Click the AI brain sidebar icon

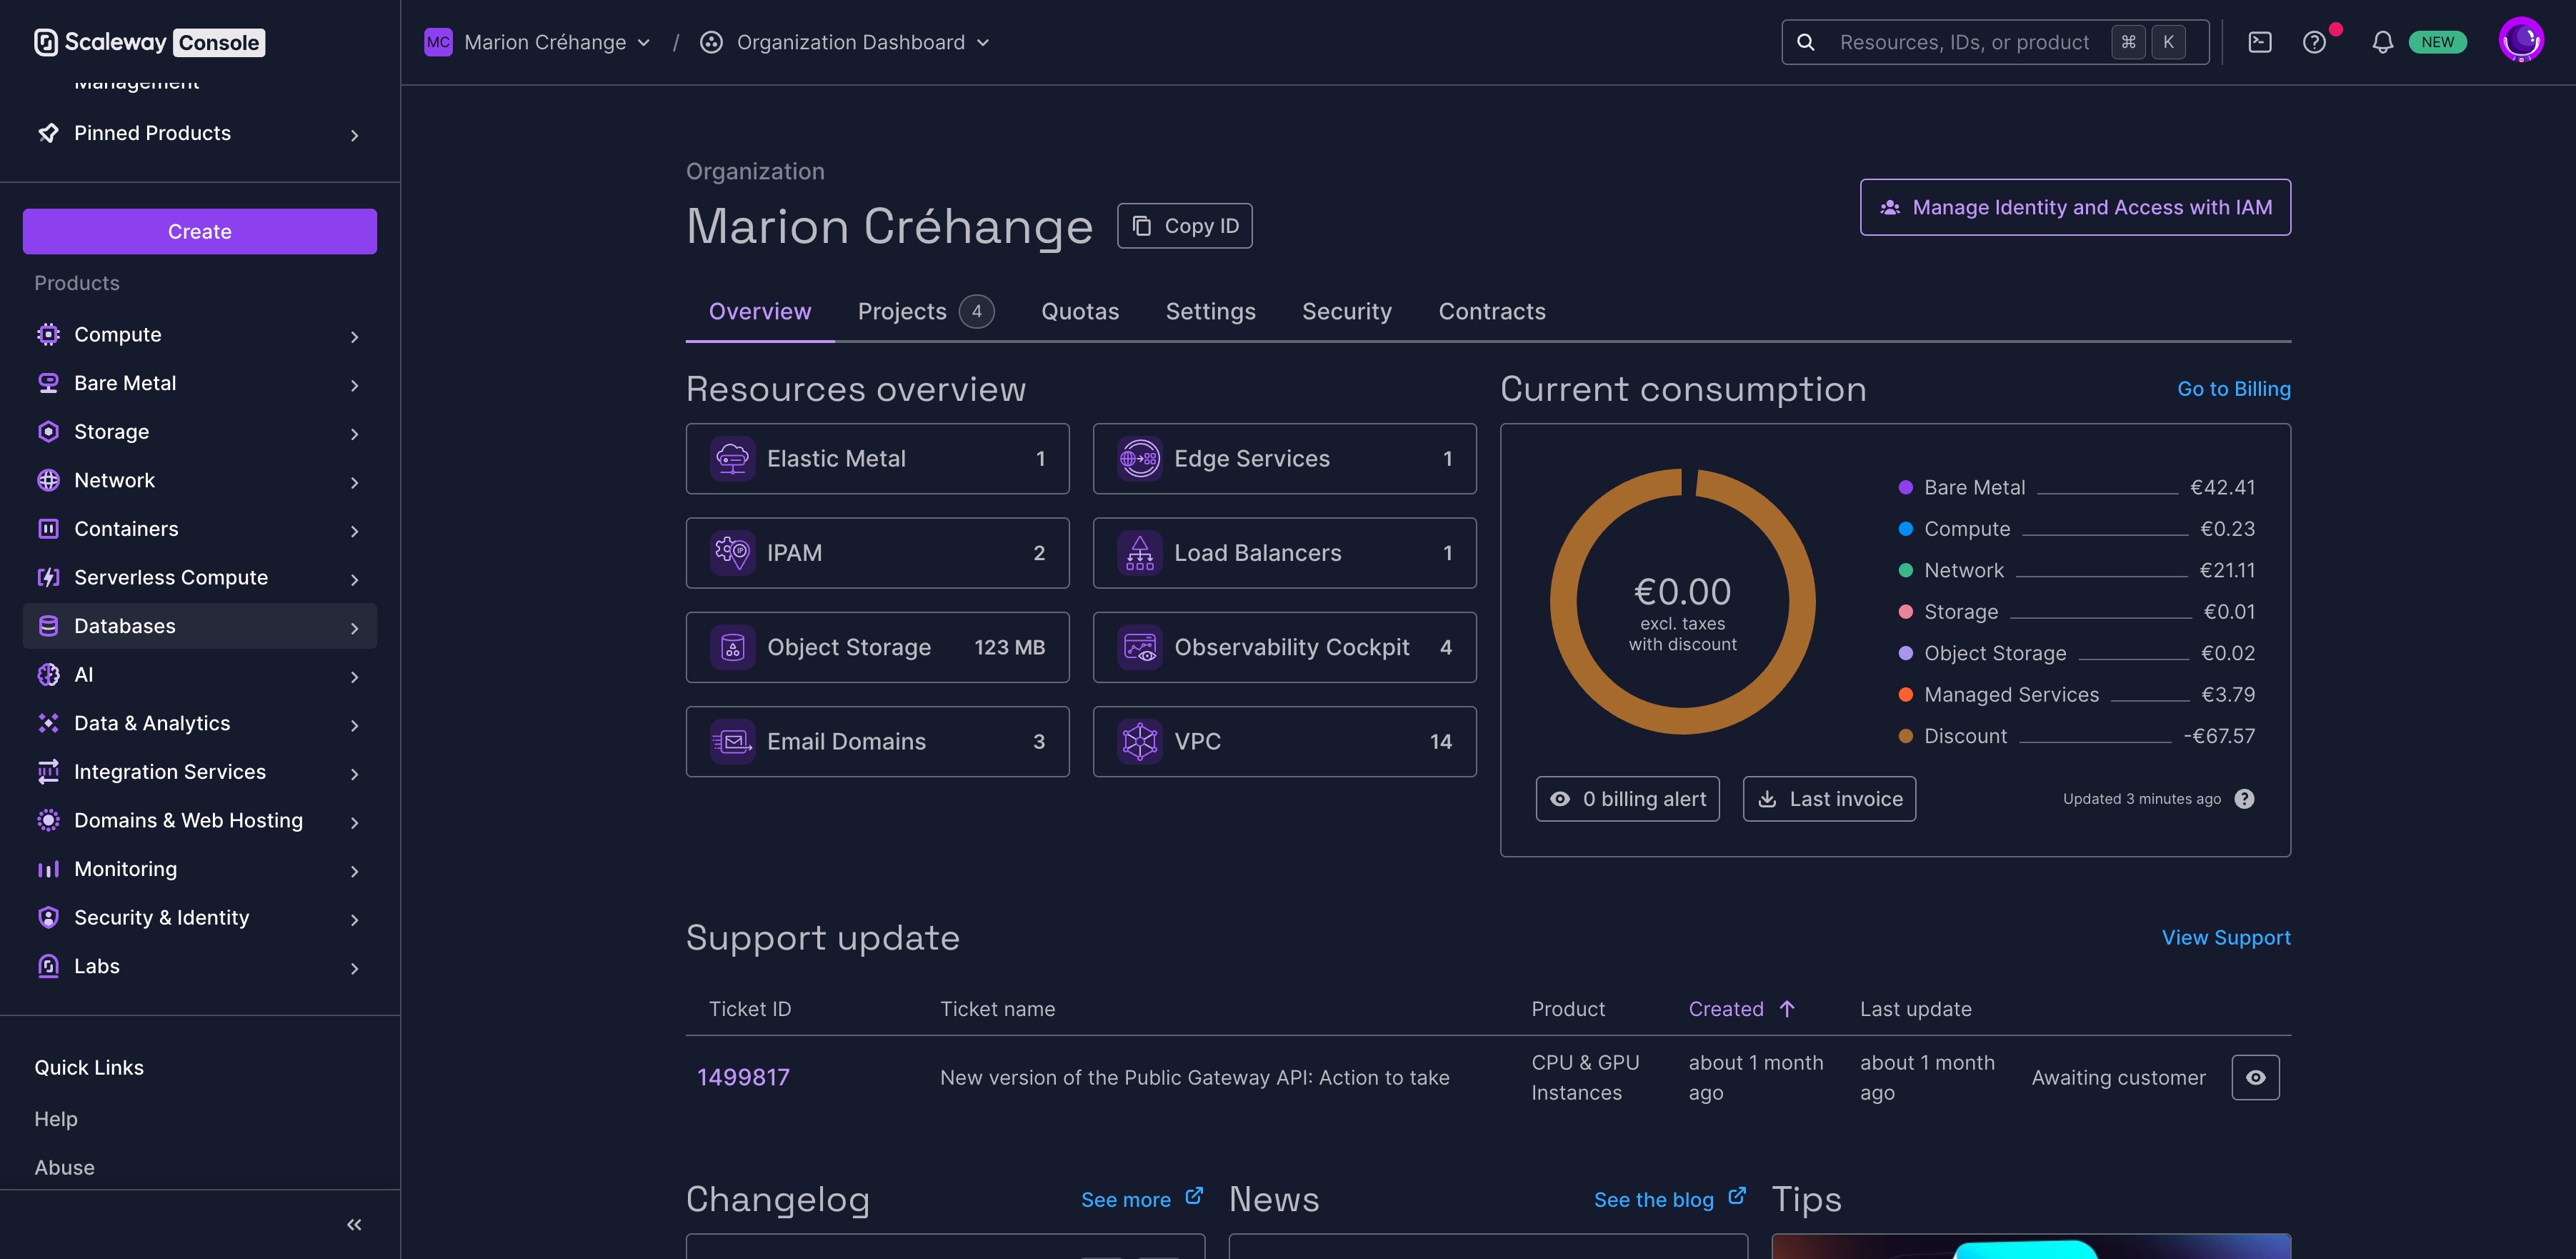pyautogui.click(x=48, y=675)
